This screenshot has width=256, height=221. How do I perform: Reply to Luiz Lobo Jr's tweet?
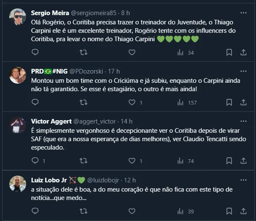(35, 211)
